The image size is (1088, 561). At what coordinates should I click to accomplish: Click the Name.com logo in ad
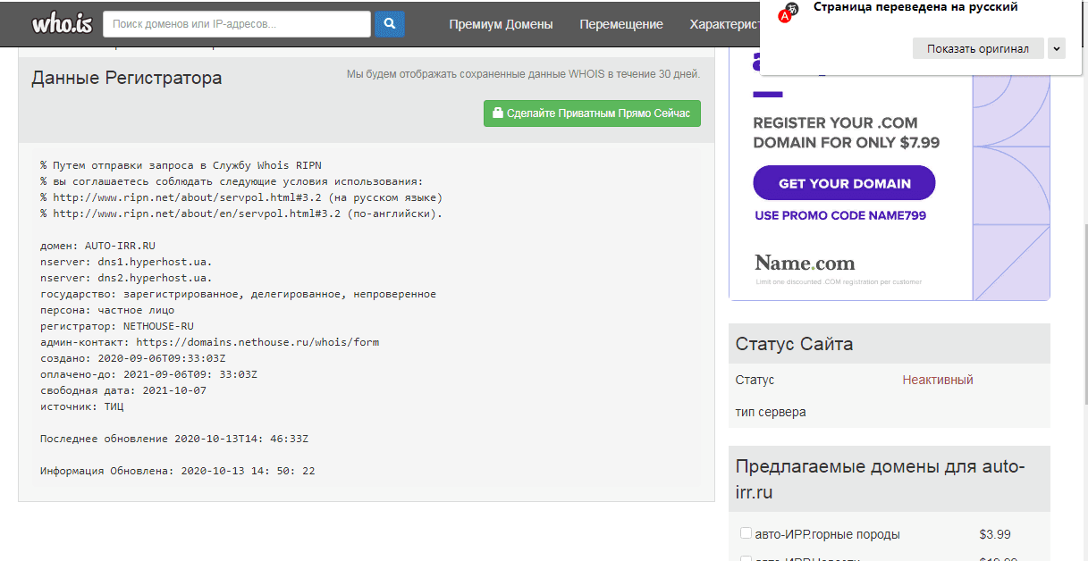805,263
